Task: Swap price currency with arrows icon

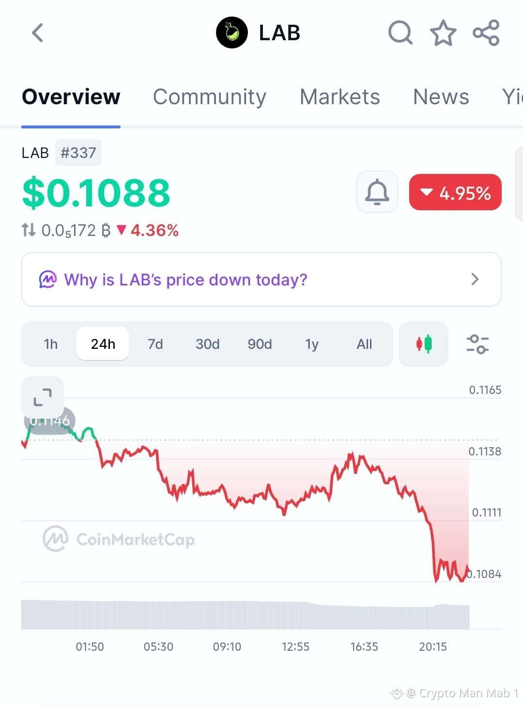Action: click(x=29, y=230)
